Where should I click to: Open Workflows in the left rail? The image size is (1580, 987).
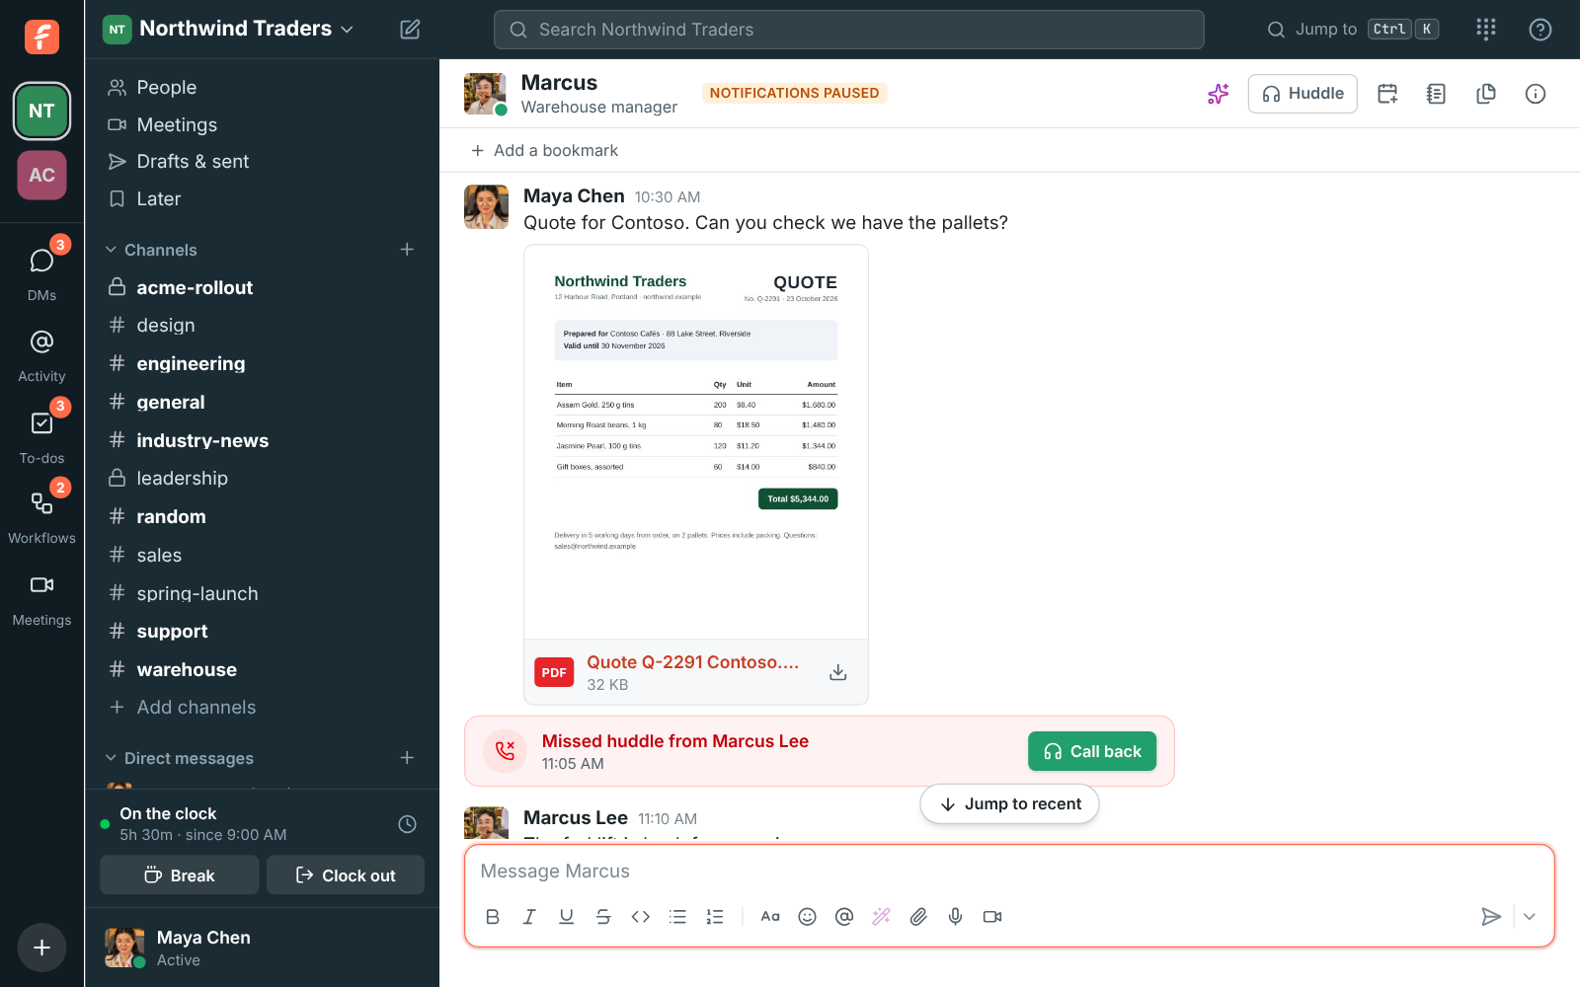pyautogui.click(x=41, y=515)
